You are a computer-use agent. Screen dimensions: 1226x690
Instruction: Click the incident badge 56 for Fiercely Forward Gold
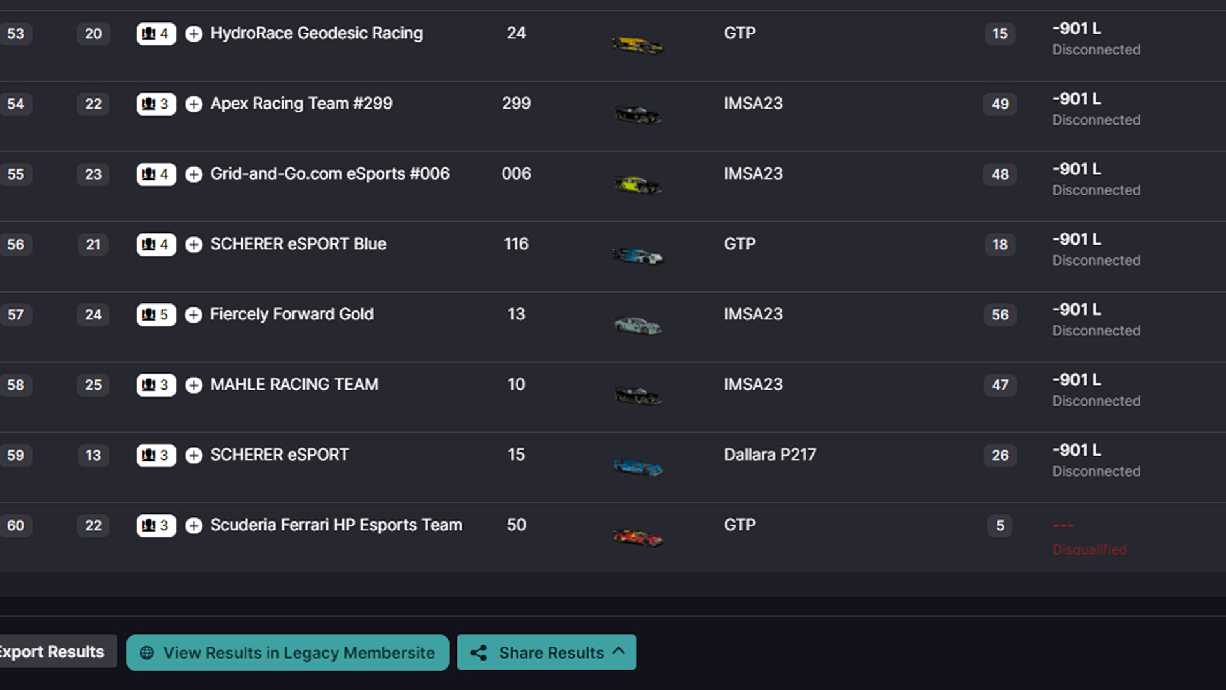tap(1000, 315)
